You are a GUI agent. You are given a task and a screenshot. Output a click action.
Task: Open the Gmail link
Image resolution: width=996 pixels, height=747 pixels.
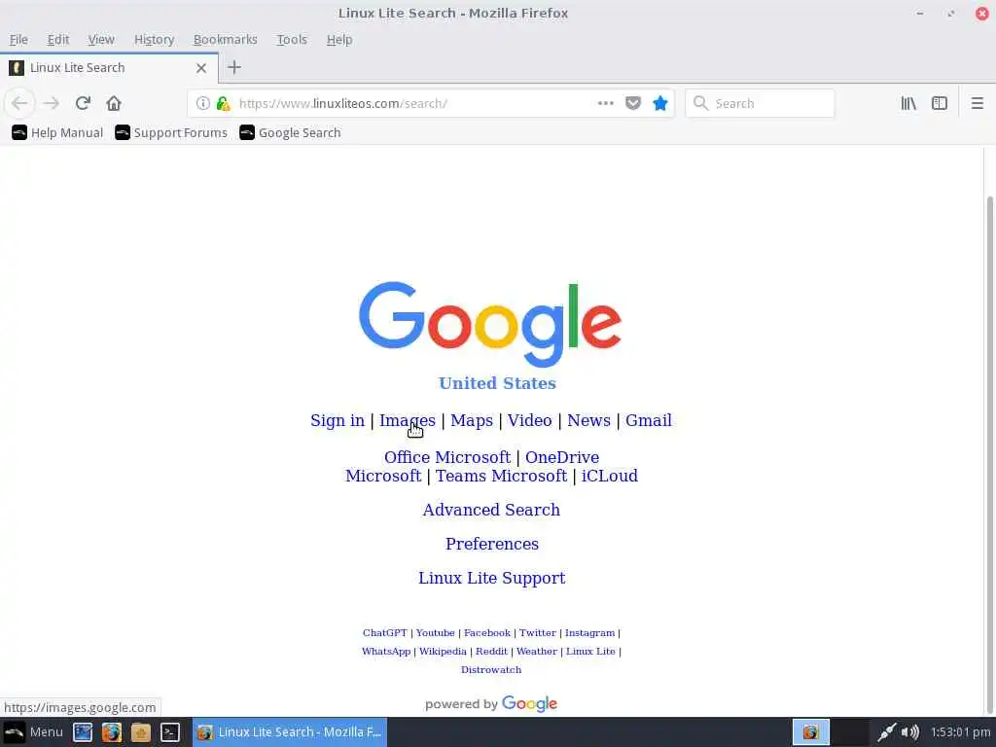[649, 420]
